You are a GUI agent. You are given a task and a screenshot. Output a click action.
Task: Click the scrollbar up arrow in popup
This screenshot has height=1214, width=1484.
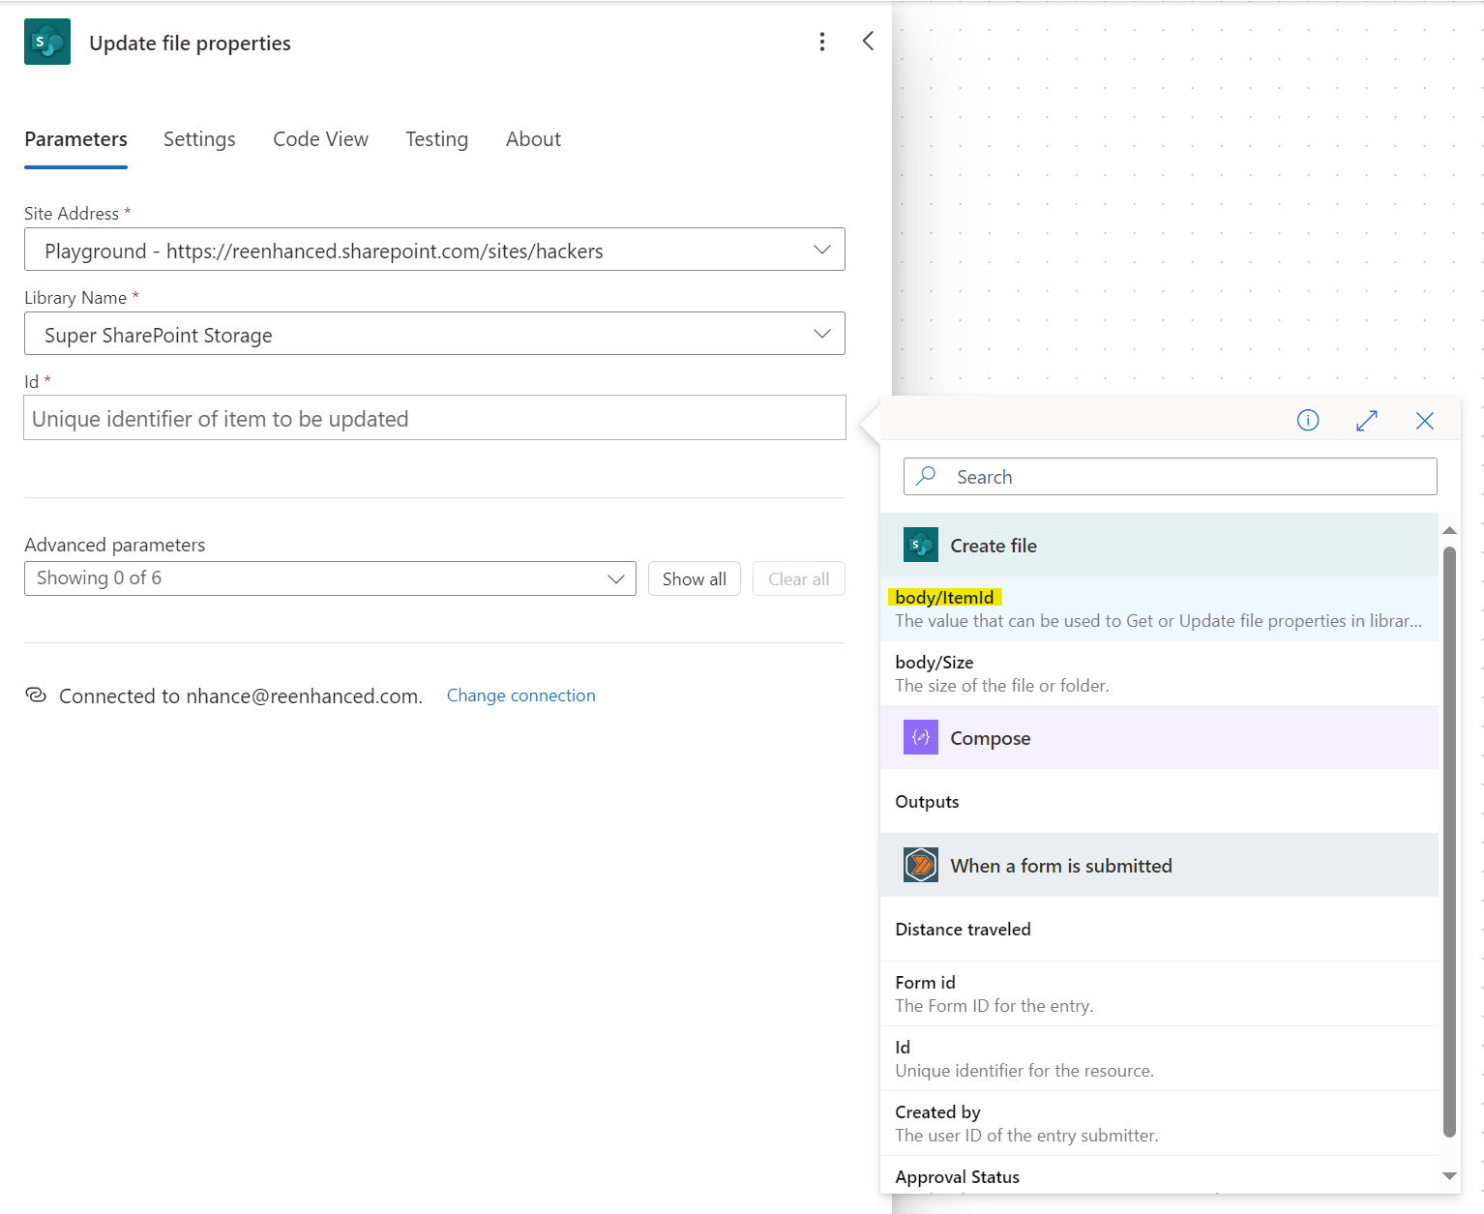[1449, 530]
